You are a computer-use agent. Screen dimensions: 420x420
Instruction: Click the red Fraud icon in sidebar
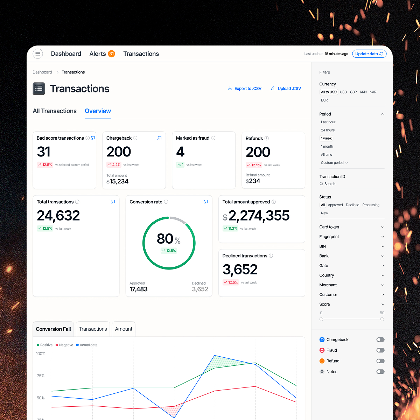(x=322, y=350)
